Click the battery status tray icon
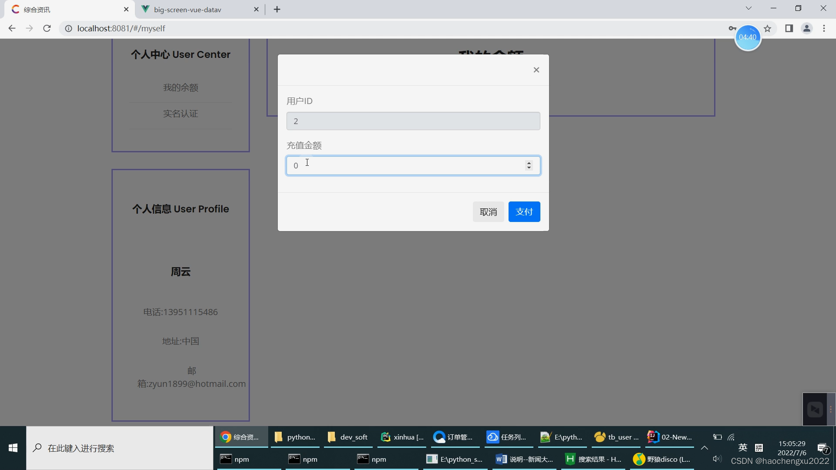Image resolution: width=836 pixels, height=470 pixels. tap(717, 437)
